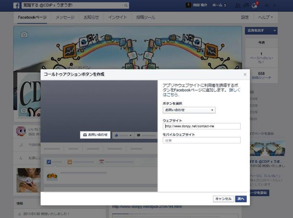
Task: Click the thumbs-up like preview button
Action: 117,135
